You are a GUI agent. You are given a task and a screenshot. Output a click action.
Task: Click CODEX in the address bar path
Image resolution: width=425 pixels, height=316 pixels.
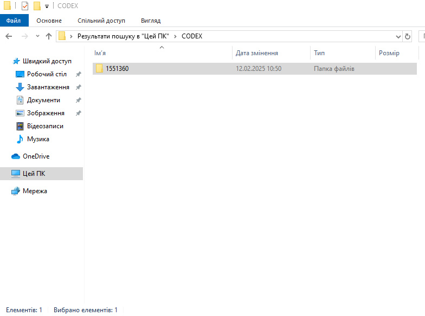click(192, 36)
